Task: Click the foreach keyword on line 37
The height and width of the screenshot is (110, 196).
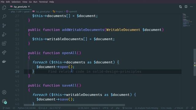Action: click(40, 62)
